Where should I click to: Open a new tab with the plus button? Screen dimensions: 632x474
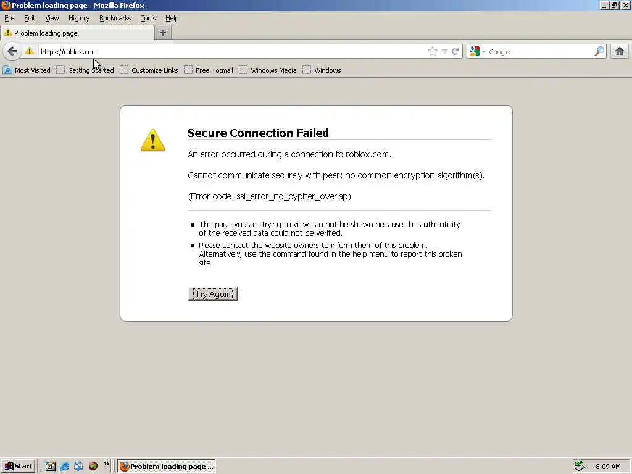click(x=163, y=33)
